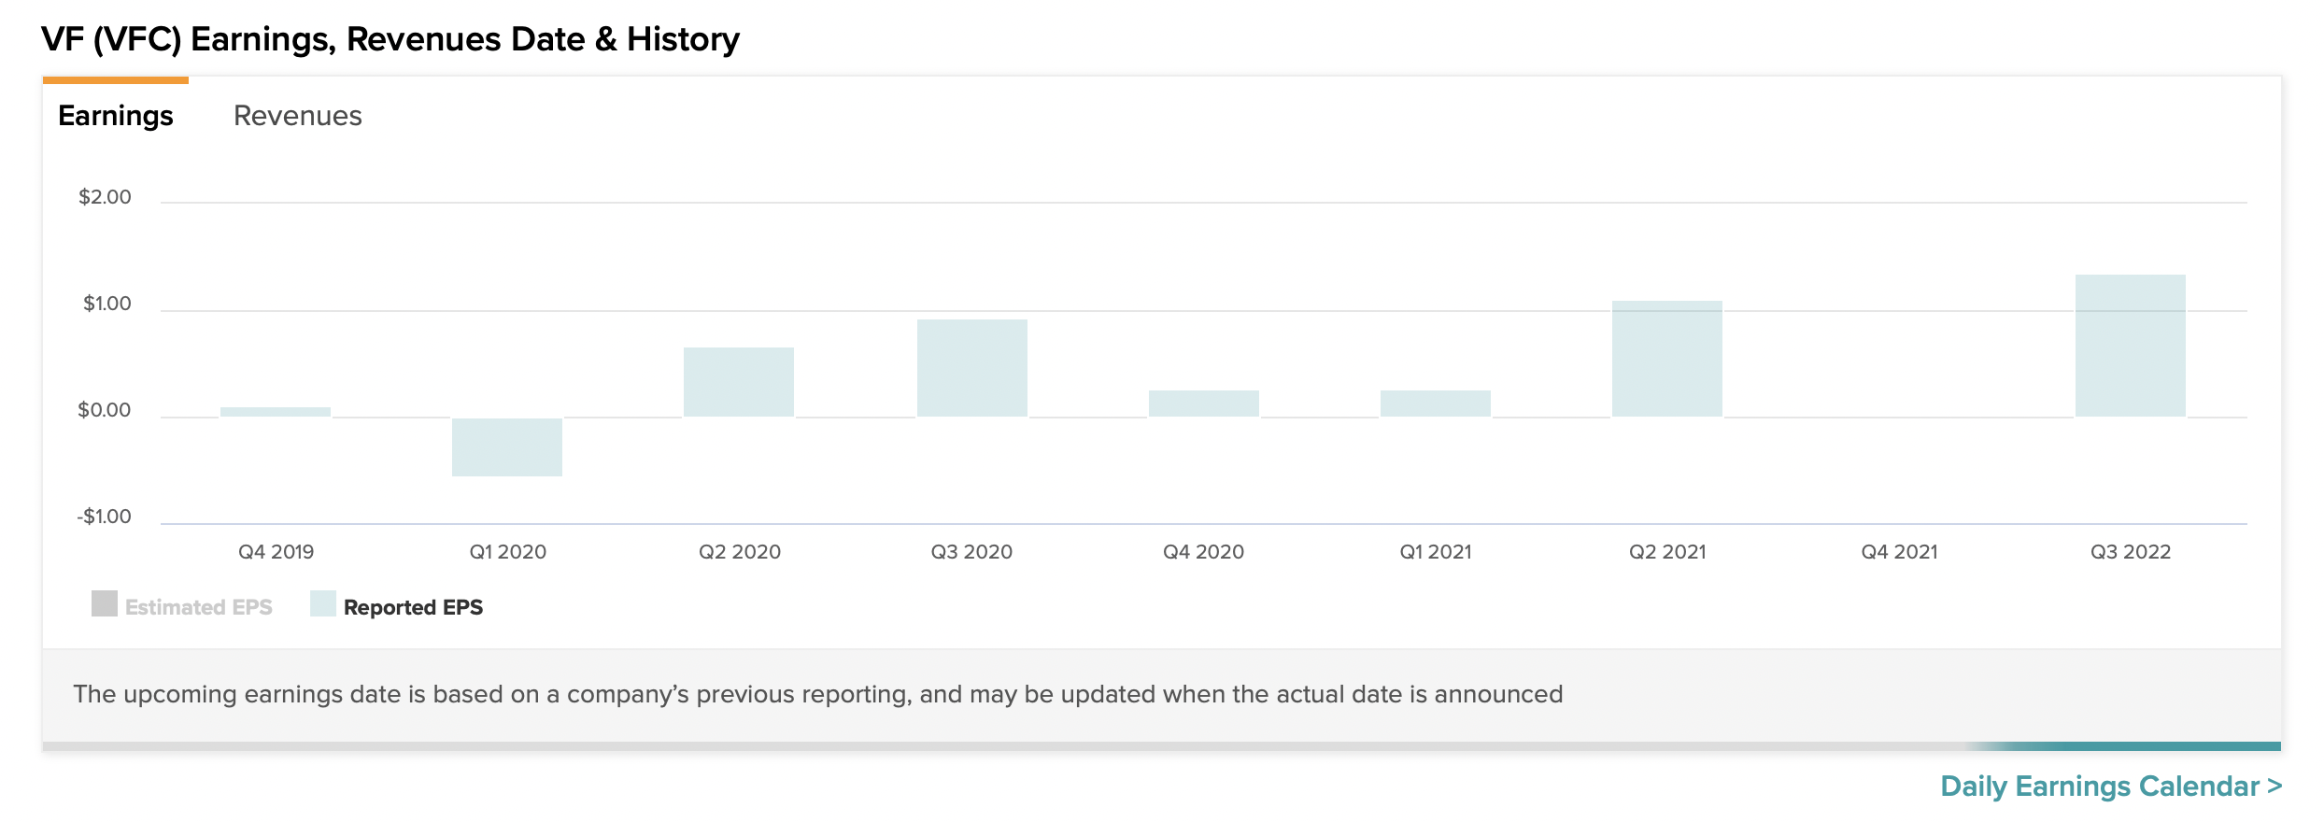Click the Q1 2020 axis label
Screen dimensions: 2324x822
coord(507,552)
